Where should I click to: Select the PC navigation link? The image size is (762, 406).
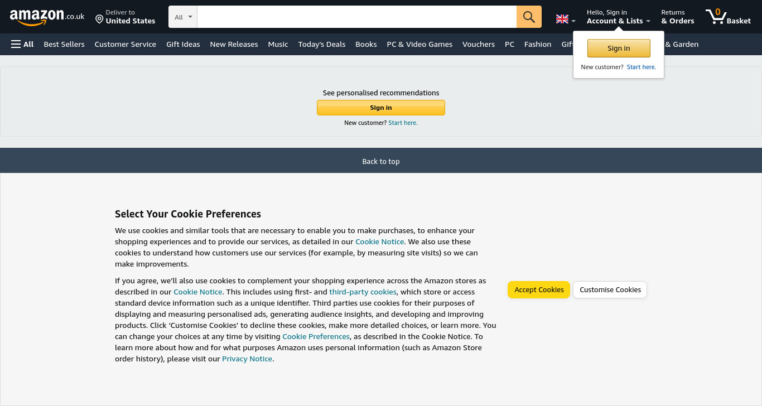509,44
